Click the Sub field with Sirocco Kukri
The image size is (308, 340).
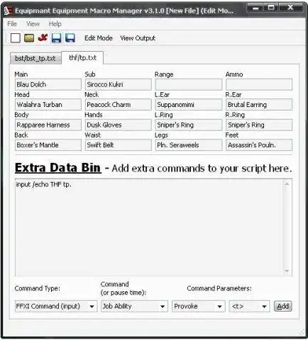pyautogui.click(x=119, y=84)
